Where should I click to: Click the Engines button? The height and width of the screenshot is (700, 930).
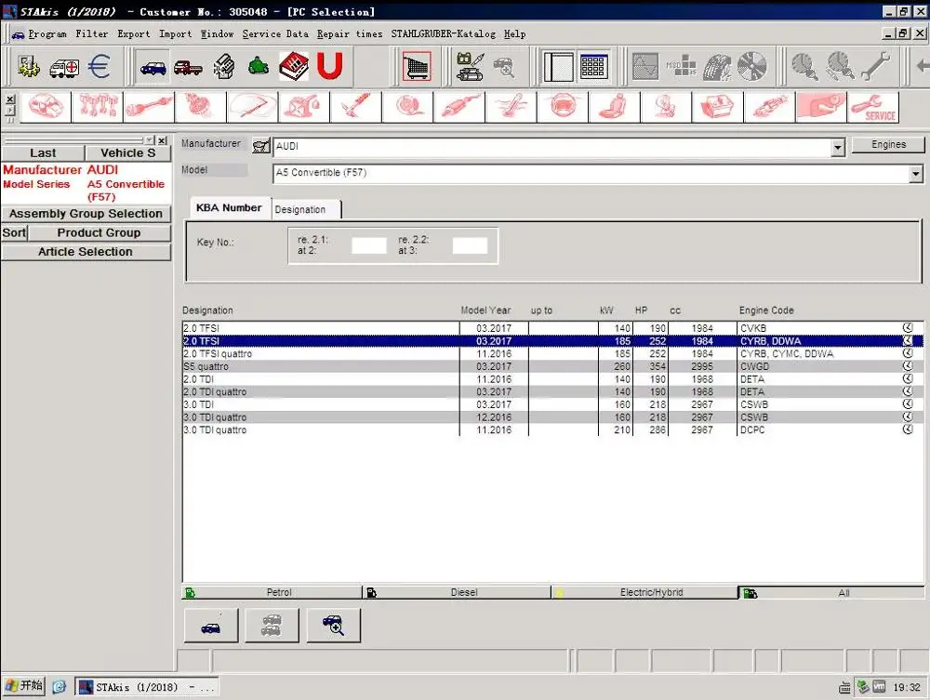tap(888, 145)
